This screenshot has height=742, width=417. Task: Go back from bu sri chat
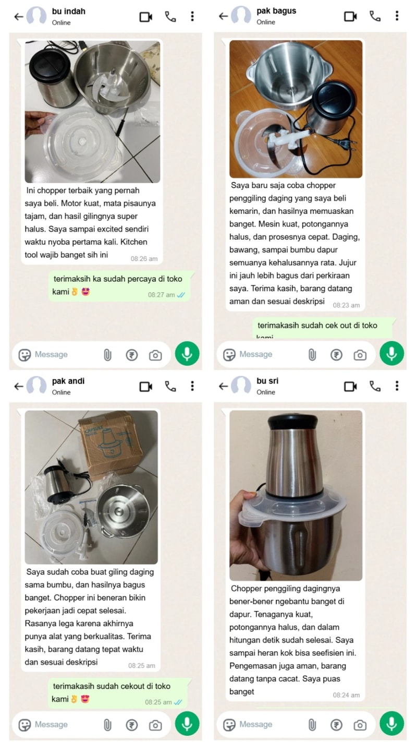coord(223,386)
